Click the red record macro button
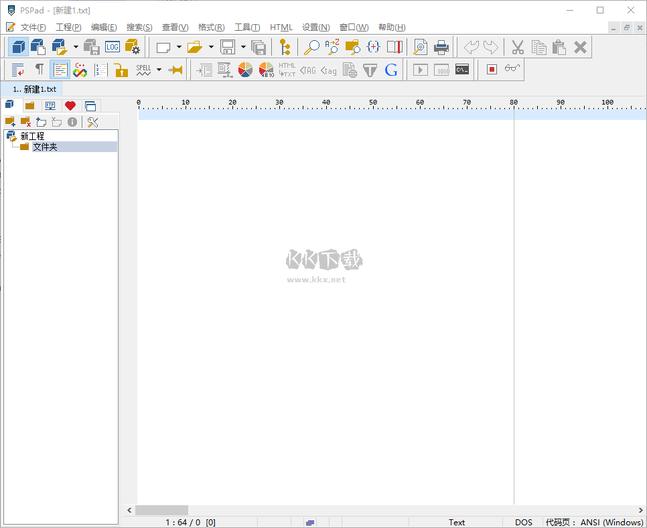This screenshot has height=528, width=647. [x=492, y=69]
